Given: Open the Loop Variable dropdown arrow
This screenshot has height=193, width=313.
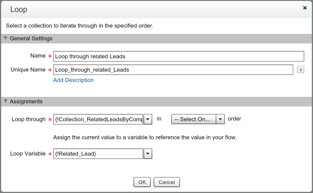Looking at the screenshot, I should tap(148, 154).
